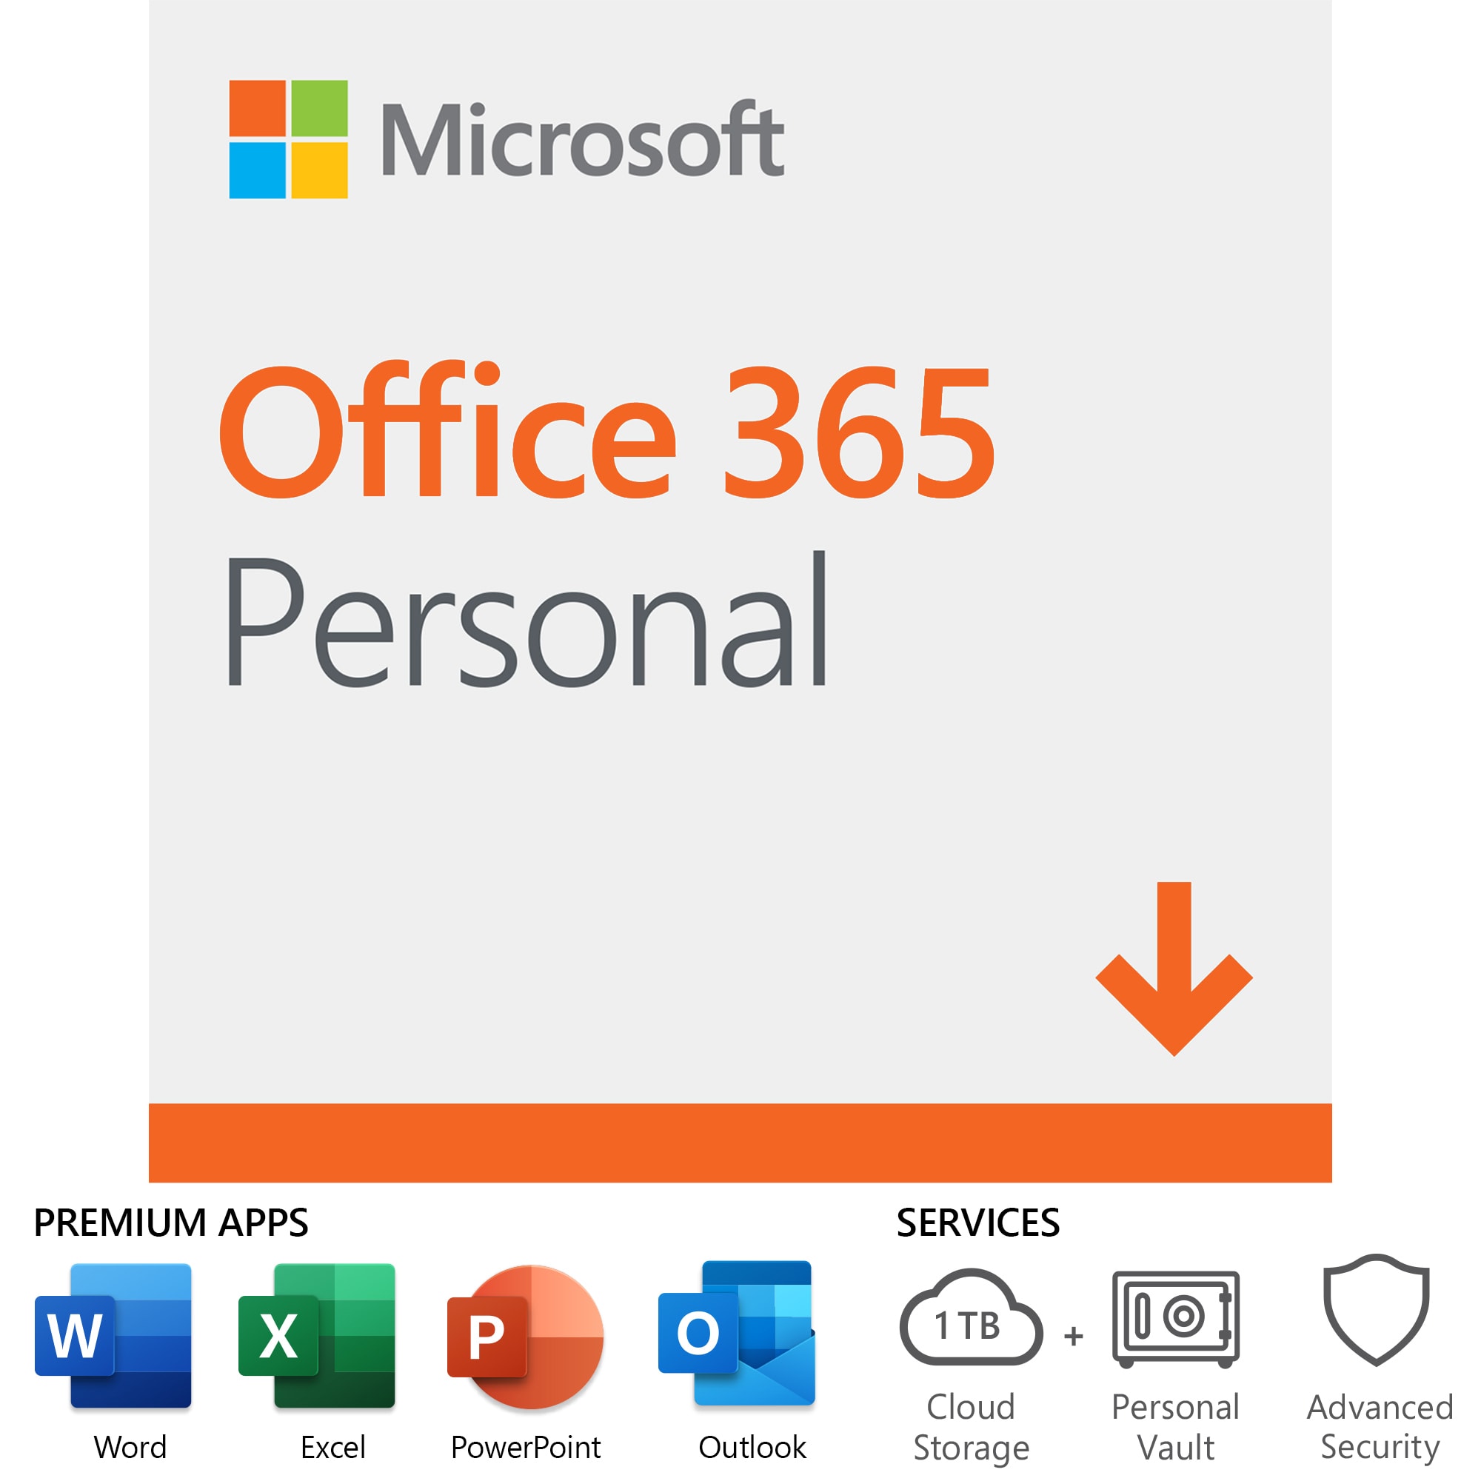
Task: Click the Word app icon
Action: tap(113, 1335)
